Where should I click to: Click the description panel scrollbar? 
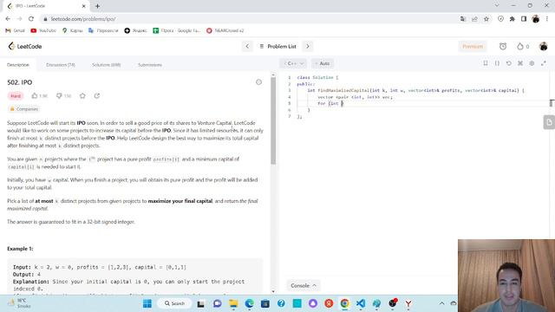[x=273, y=120]
